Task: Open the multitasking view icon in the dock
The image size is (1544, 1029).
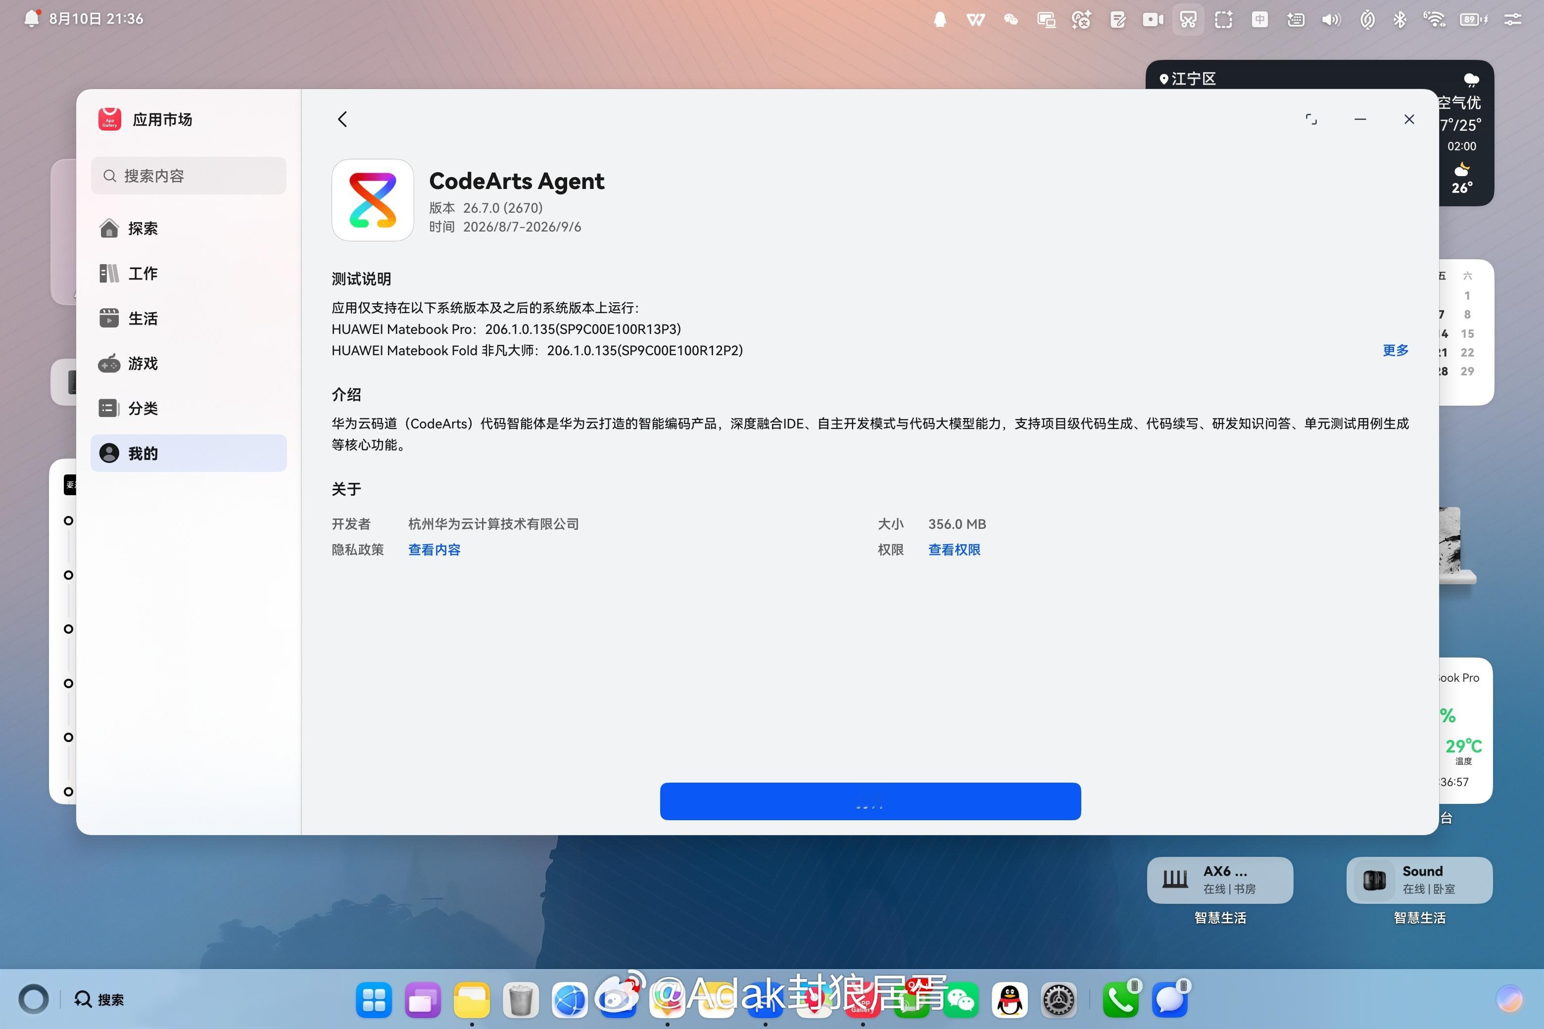Action: coord(423,999)
